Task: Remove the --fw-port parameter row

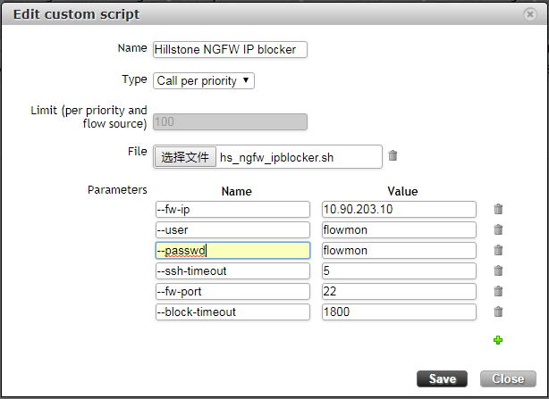Action: click(x=499, y=291)
